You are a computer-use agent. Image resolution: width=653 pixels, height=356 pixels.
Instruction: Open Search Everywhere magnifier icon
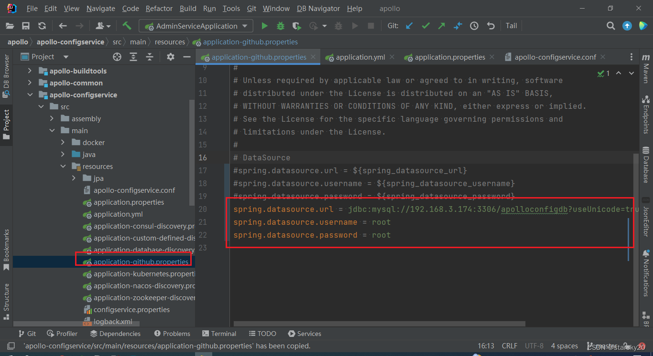tap(611, 26)
